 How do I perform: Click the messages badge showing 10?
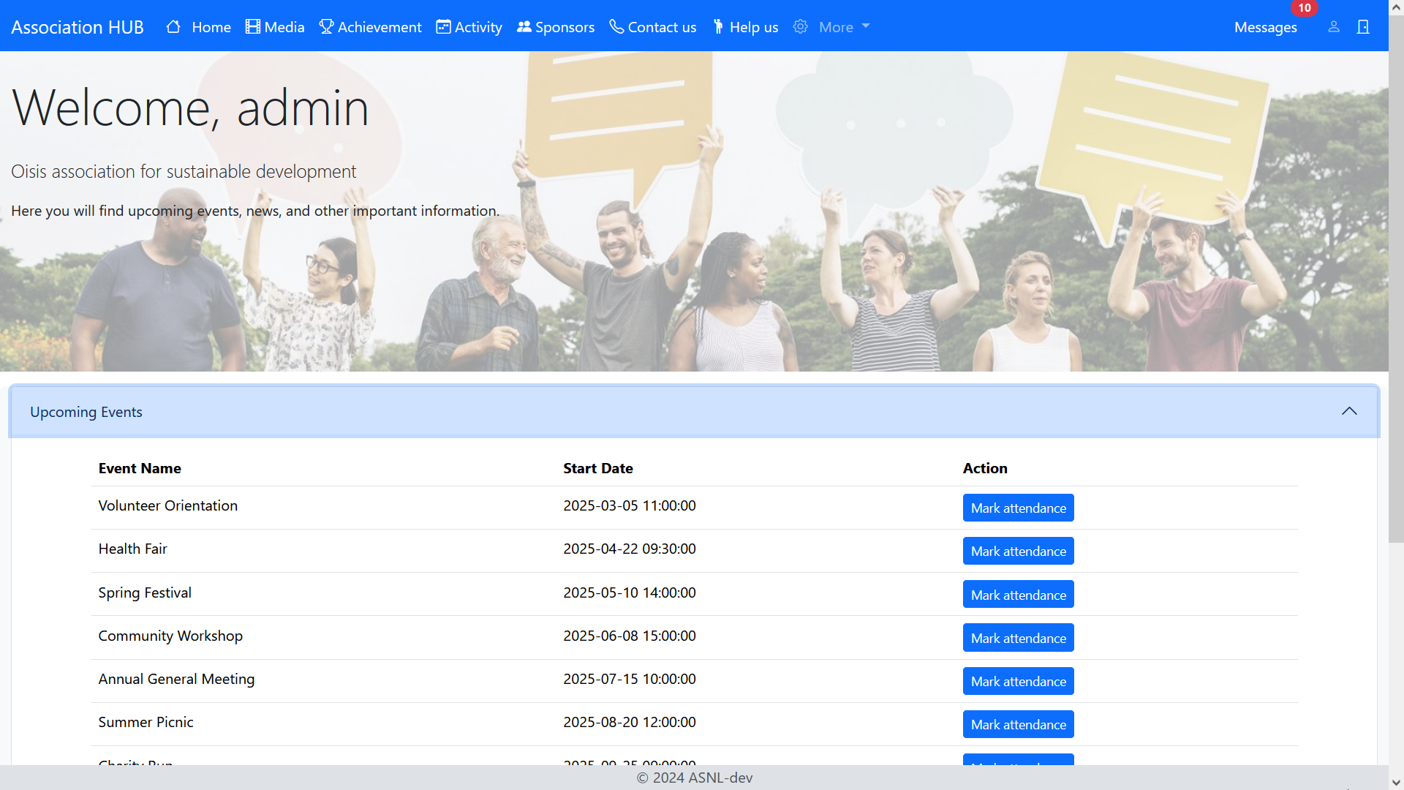click(x=1305, y=8)
